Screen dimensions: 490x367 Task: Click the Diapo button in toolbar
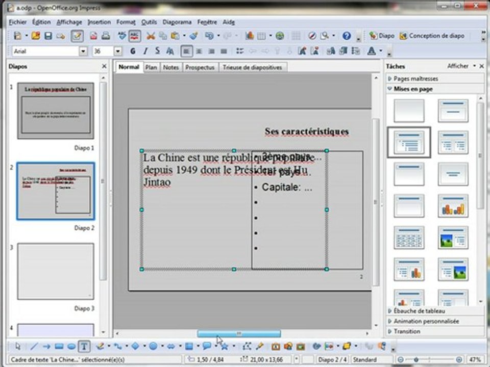click(x=382, y=36)
